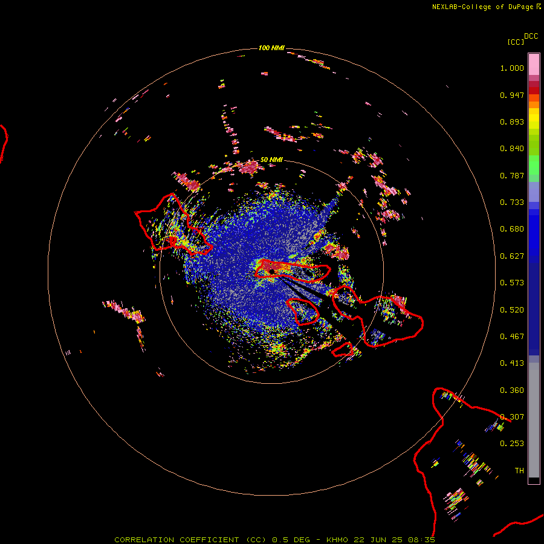Click the 0.840 legend value
Viewport: 544px width, 544px height.
(x=512, y=149)
